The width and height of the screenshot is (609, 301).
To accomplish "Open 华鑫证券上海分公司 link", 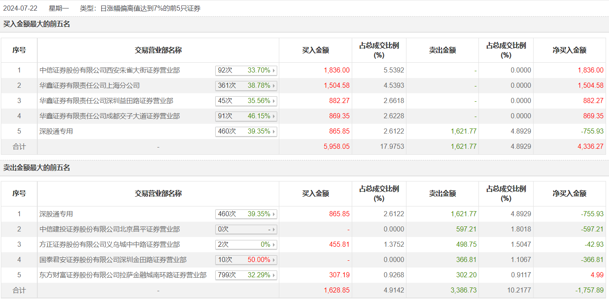I will pos(89,86).
